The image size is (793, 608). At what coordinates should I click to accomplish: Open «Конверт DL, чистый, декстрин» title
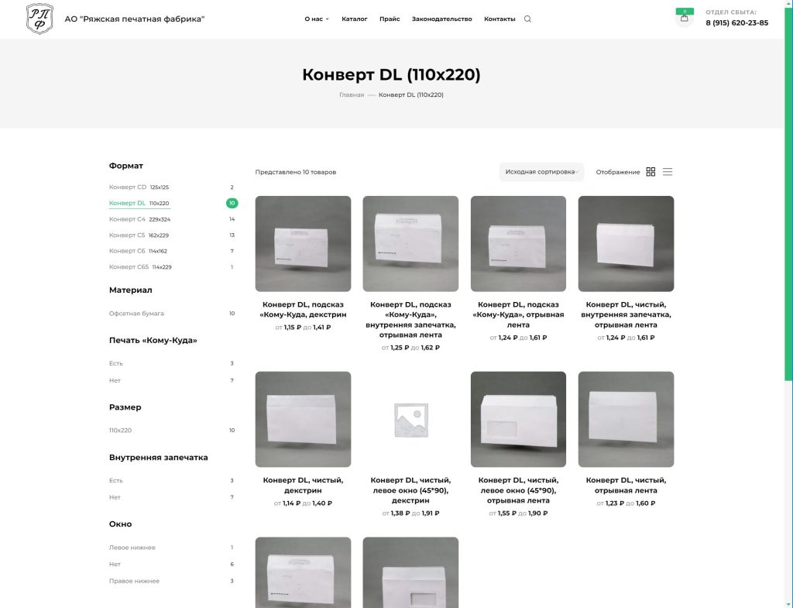click(303, 485)
